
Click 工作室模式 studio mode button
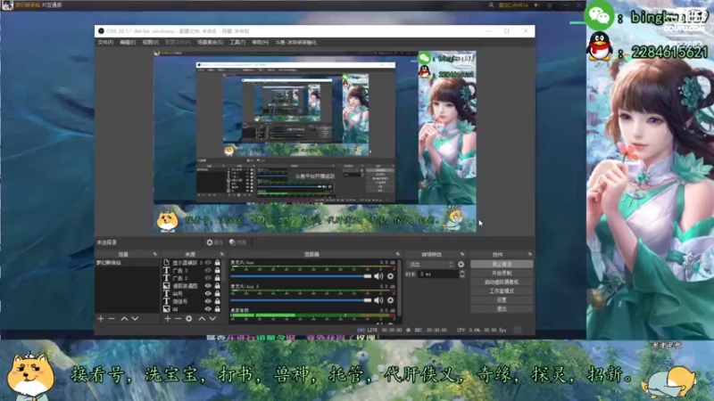(x=502, y=291)
